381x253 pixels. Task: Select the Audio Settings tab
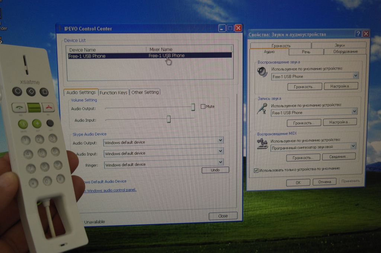[x=81, y=92]
